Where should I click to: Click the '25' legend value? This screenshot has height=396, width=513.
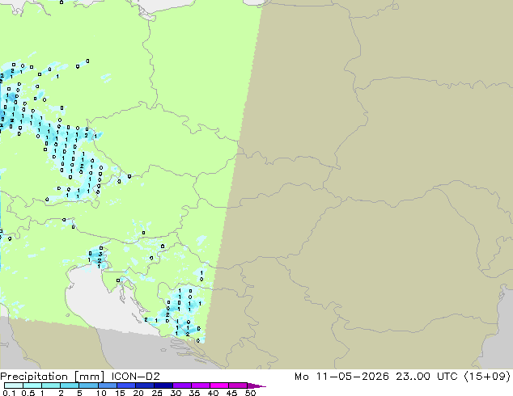157,393
